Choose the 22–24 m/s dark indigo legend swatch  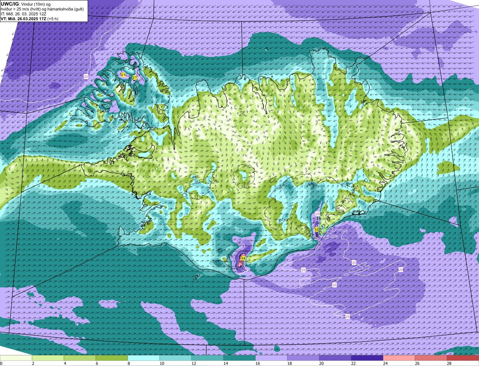(x=367, y=358)
